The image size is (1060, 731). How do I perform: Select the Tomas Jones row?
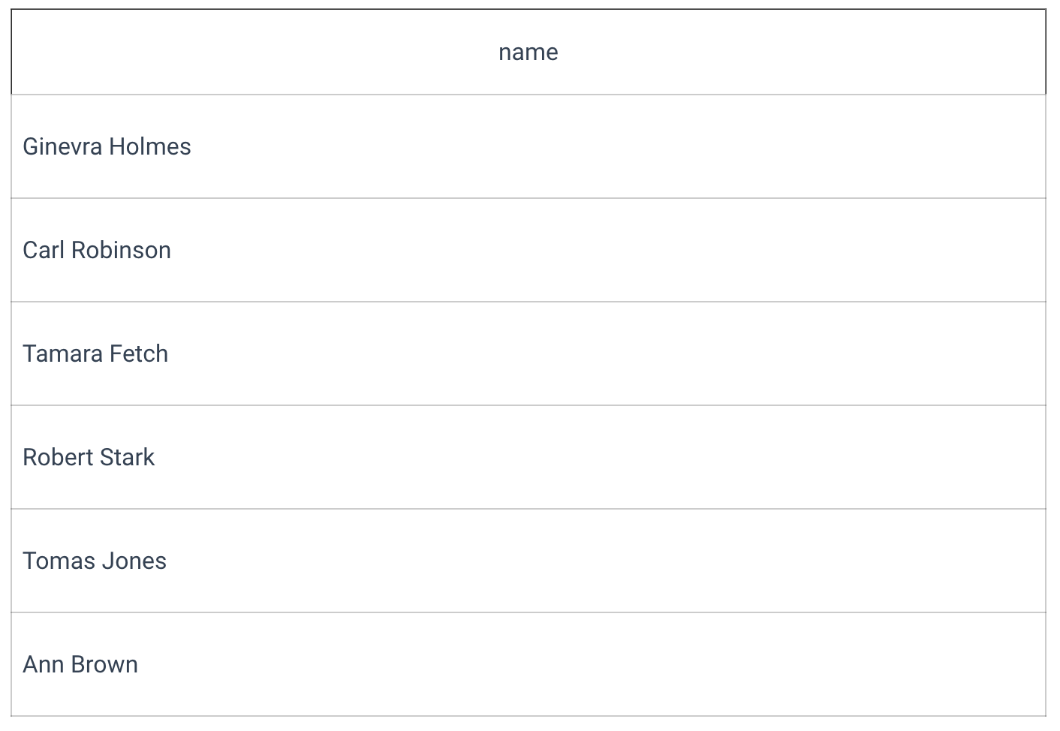528,561
